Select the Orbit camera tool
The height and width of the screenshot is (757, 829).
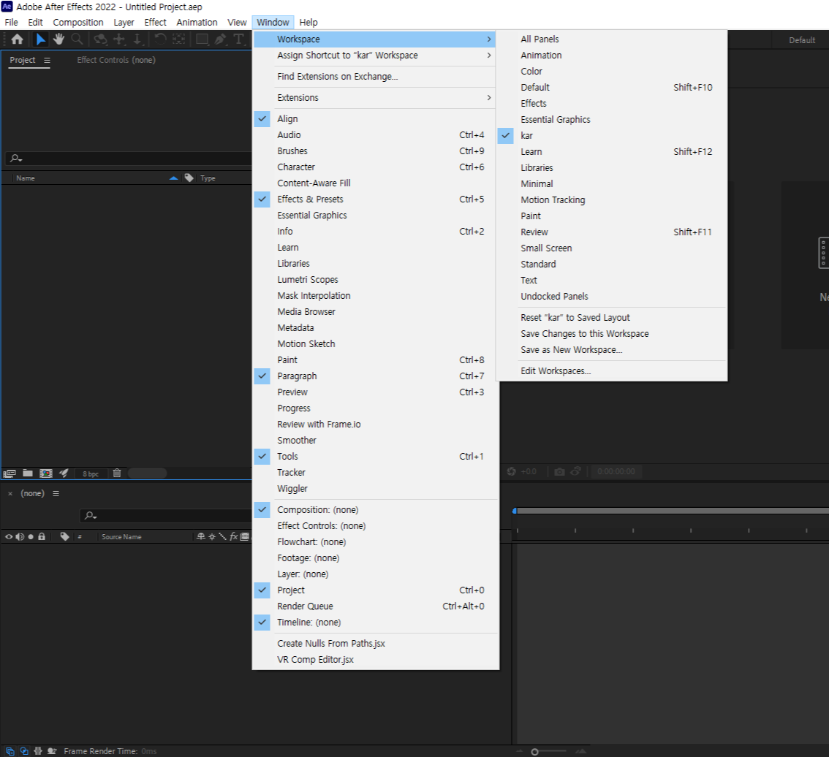(x=100, y=39)
